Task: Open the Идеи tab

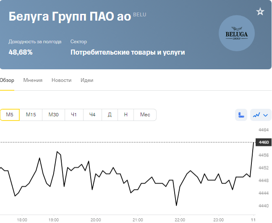Action: pyautogui.click(x=87, y=80)
